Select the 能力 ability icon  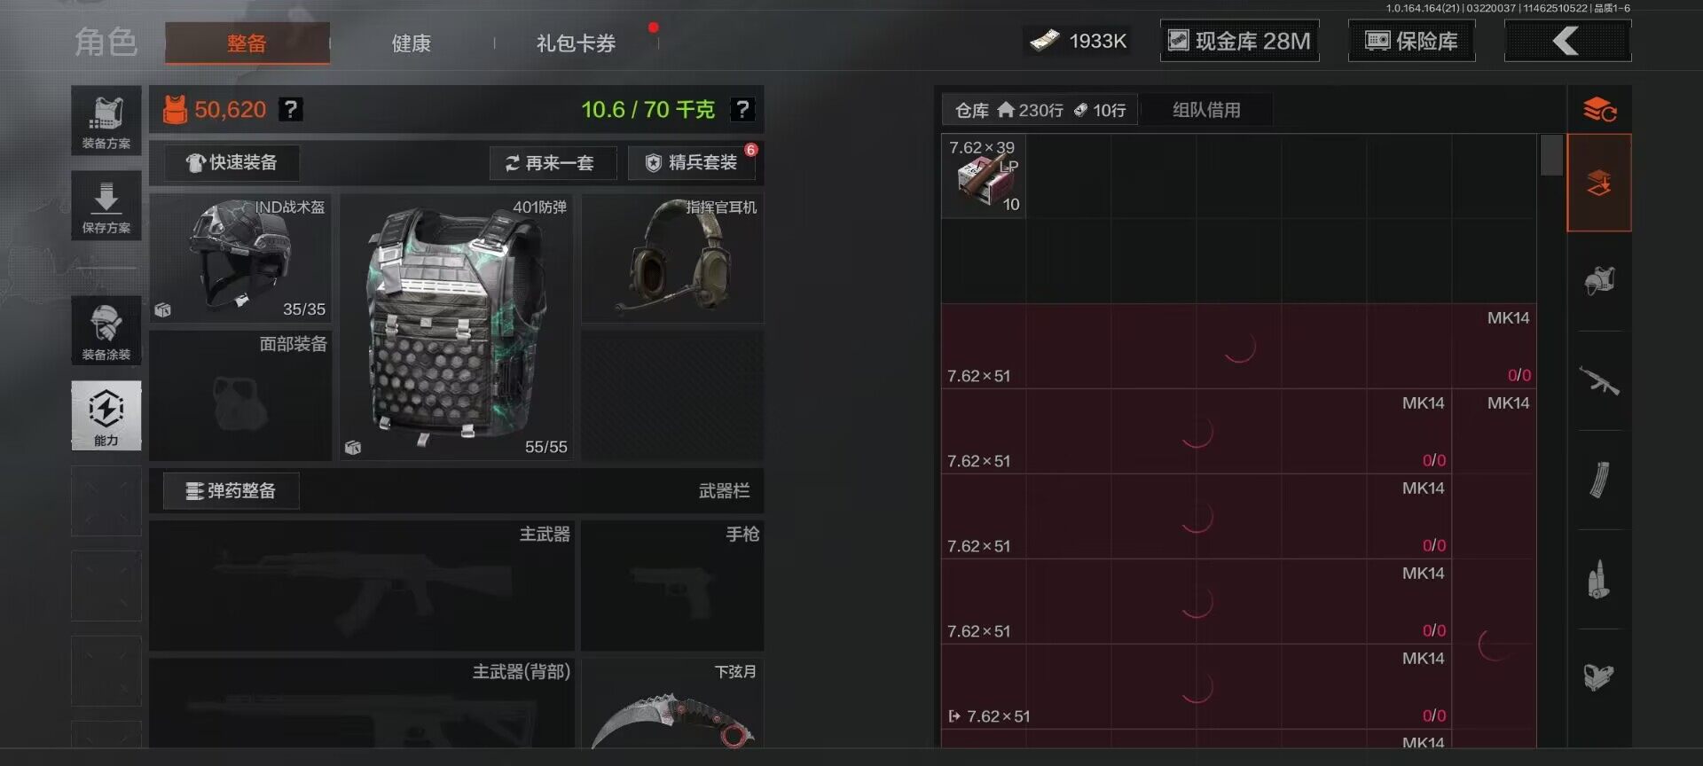pyautogui.click(x=106, y=416)
